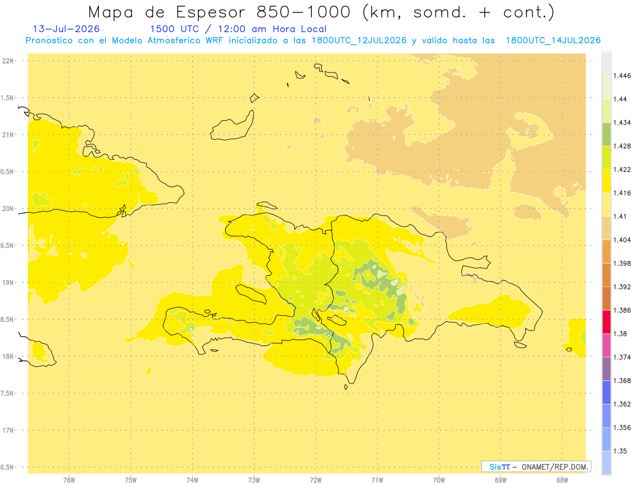
Task: Click legend value 1.434
Action: pyautogui.click(x=622, y=122)
